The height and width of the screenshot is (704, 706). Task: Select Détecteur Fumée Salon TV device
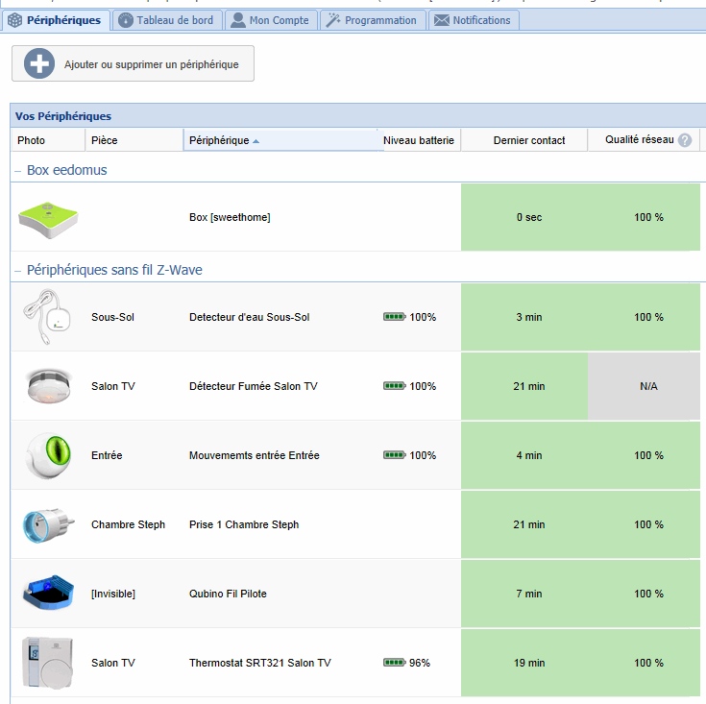[254, 386]
